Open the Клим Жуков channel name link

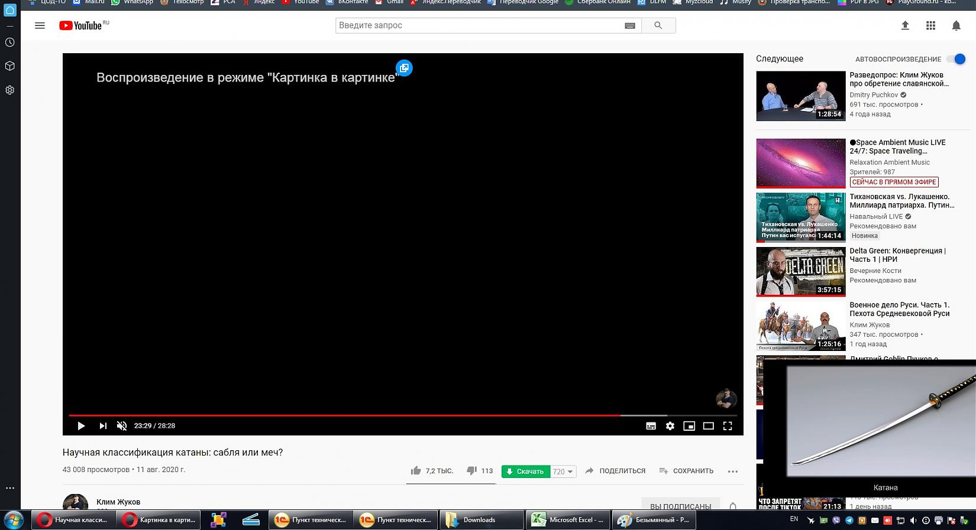coord(118,502)
